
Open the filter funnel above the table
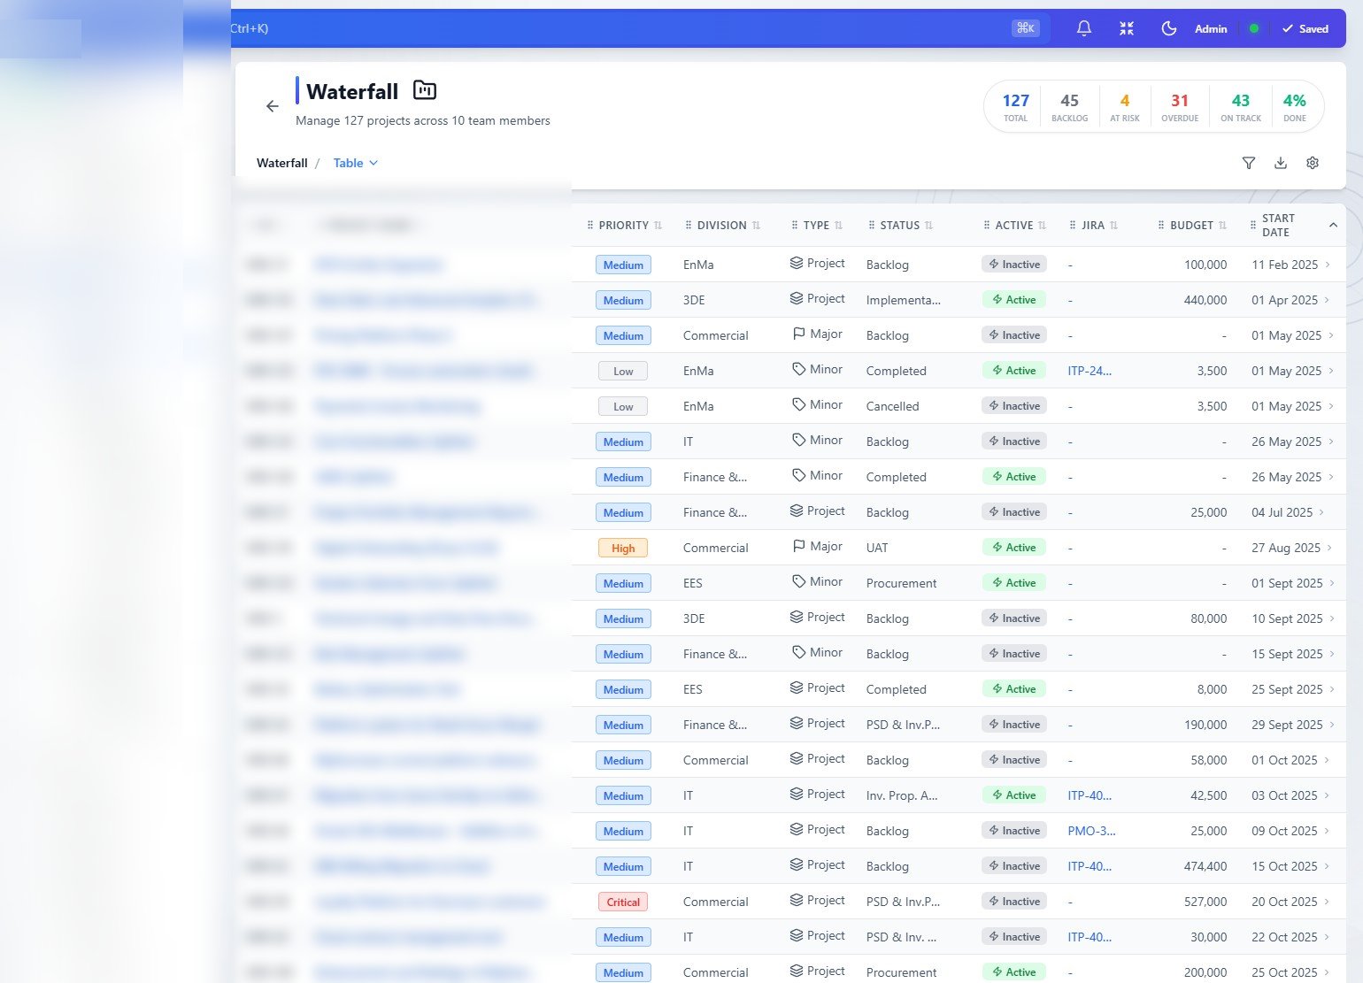pos(1248,163)
